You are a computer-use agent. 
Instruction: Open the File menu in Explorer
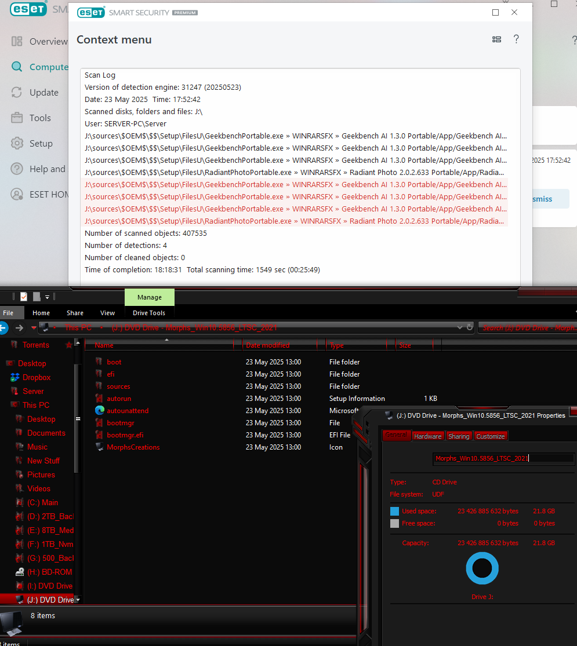click(x=8, y=313)
